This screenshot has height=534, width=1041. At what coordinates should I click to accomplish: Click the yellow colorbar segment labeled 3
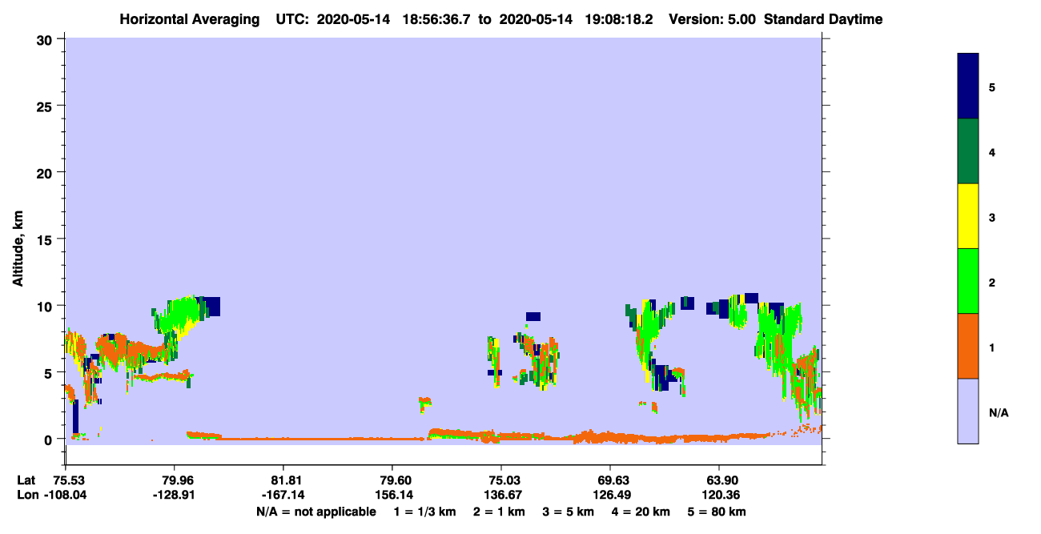(968, 216)
